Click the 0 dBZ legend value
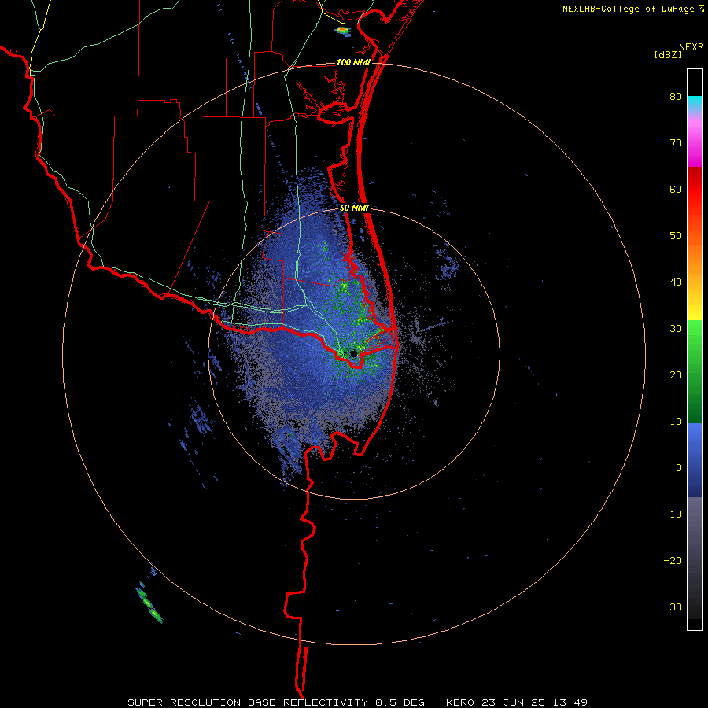 point(679,468)
